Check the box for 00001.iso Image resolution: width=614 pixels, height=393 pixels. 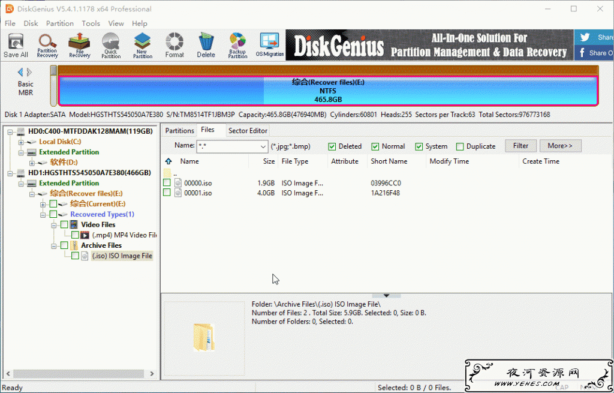(167, 193)
